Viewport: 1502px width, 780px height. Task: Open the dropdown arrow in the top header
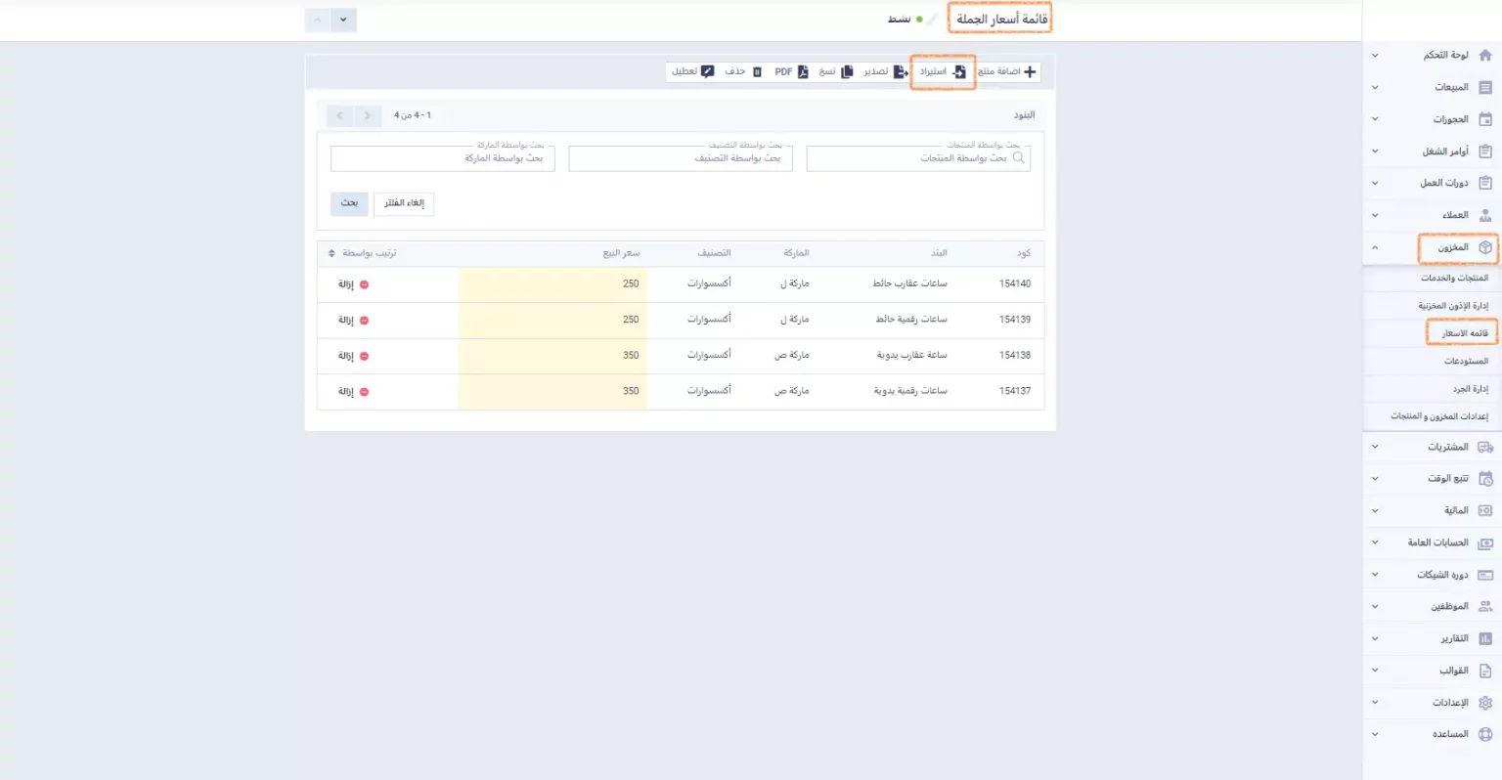[x=343, y=20]
